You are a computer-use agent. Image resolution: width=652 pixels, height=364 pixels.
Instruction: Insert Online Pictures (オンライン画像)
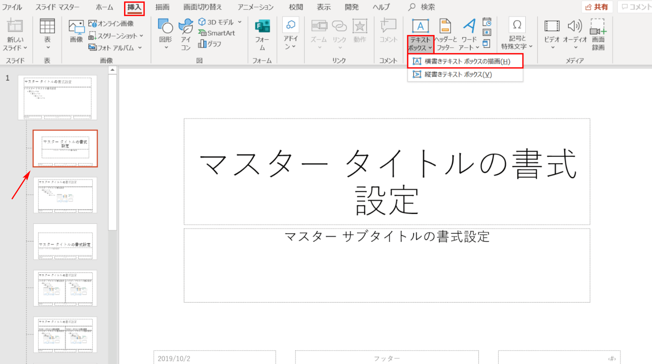[x=111, y=23]
